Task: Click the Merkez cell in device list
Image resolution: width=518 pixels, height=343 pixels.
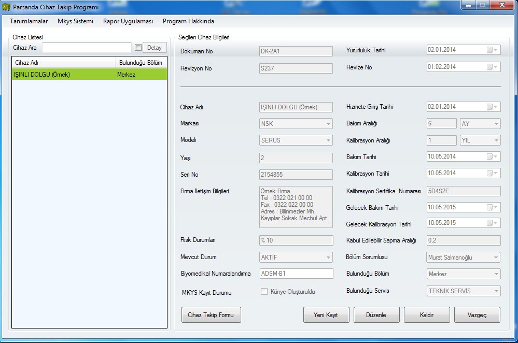Action: coord(126,75)
